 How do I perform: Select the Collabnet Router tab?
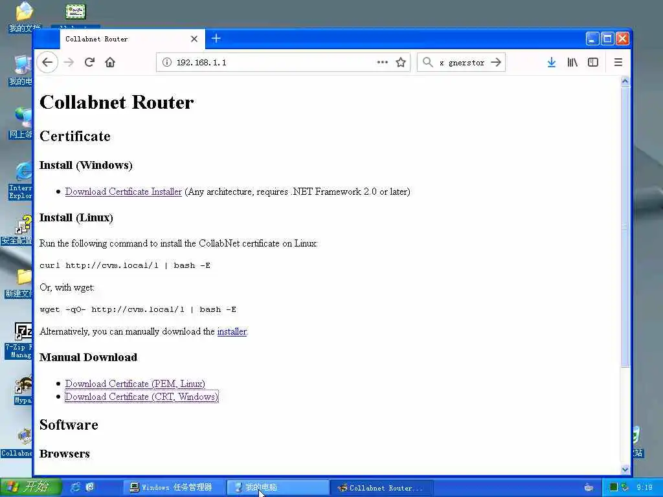pyautogui.click(x=132, y=39)
